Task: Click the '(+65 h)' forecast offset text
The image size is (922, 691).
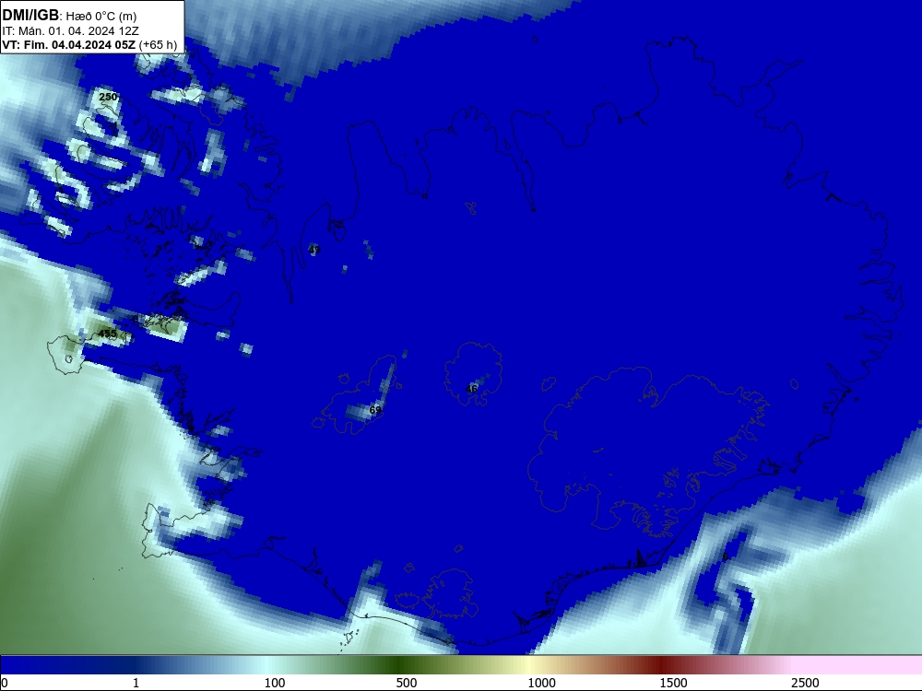Action: point(158,44)
